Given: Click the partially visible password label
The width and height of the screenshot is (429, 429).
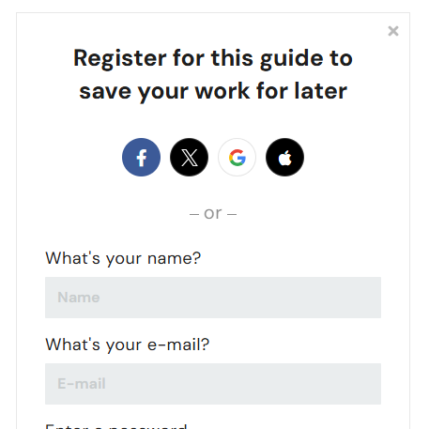Looking at the screenshot, I should point(116,426).
